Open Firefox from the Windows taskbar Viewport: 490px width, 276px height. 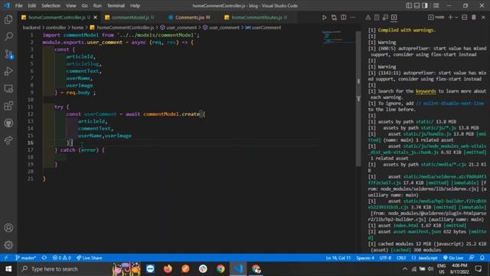[x=168, y=269]
